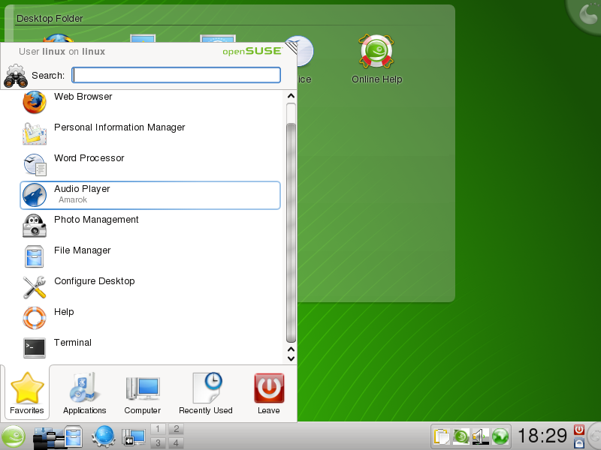Open Configure Desktop settings entry
The image size is (601, 450).
point(149,287)
